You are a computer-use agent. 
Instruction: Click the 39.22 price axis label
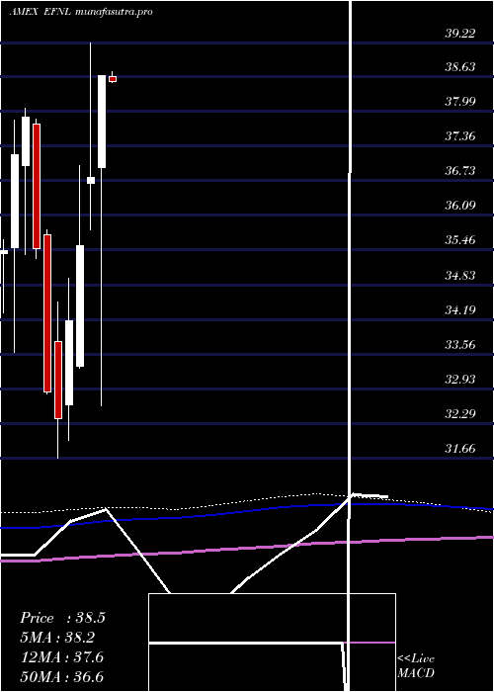(459, 33)
